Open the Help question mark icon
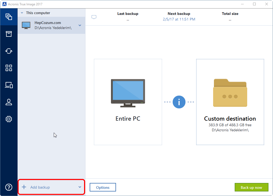The height and width of the screenshot is (196, 273). tap(9, 187)
